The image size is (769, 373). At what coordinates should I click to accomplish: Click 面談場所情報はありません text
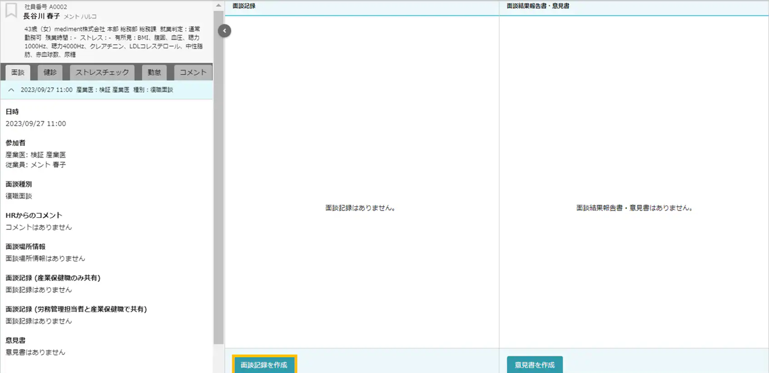tap(45, 259)
